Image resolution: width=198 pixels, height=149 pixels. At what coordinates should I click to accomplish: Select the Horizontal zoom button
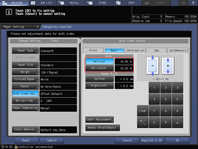pyautogui.click(x=100, y=68)
